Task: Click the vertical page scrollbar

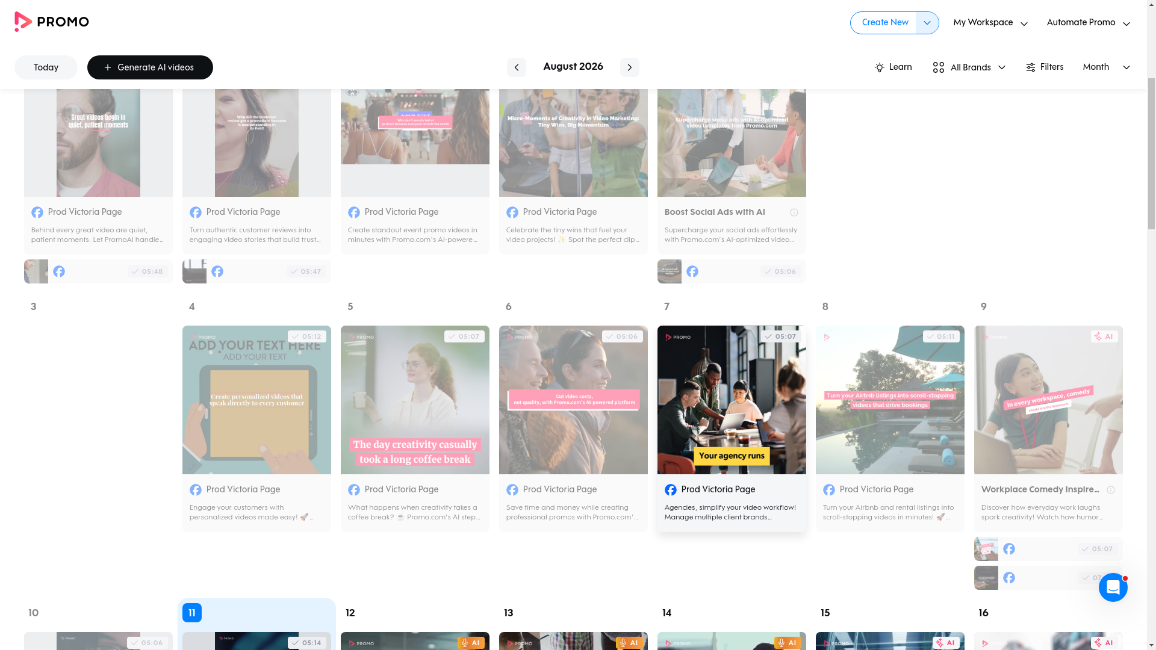Action: [x=1151, y=153]
